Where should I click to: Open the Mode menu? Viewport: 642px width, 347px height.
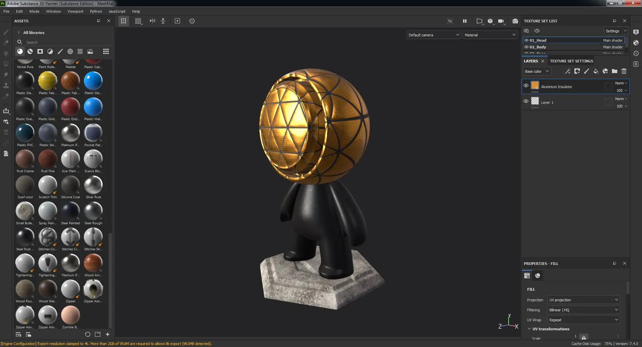coord(34,11)
